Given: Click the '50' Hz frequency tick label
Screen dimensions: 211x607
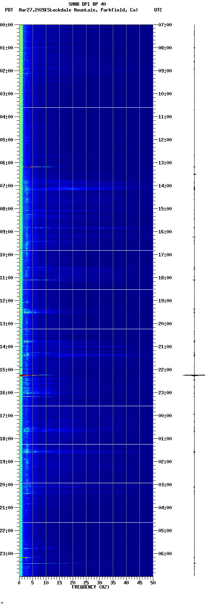Looking at the screenshot, I should click(153, 583).
